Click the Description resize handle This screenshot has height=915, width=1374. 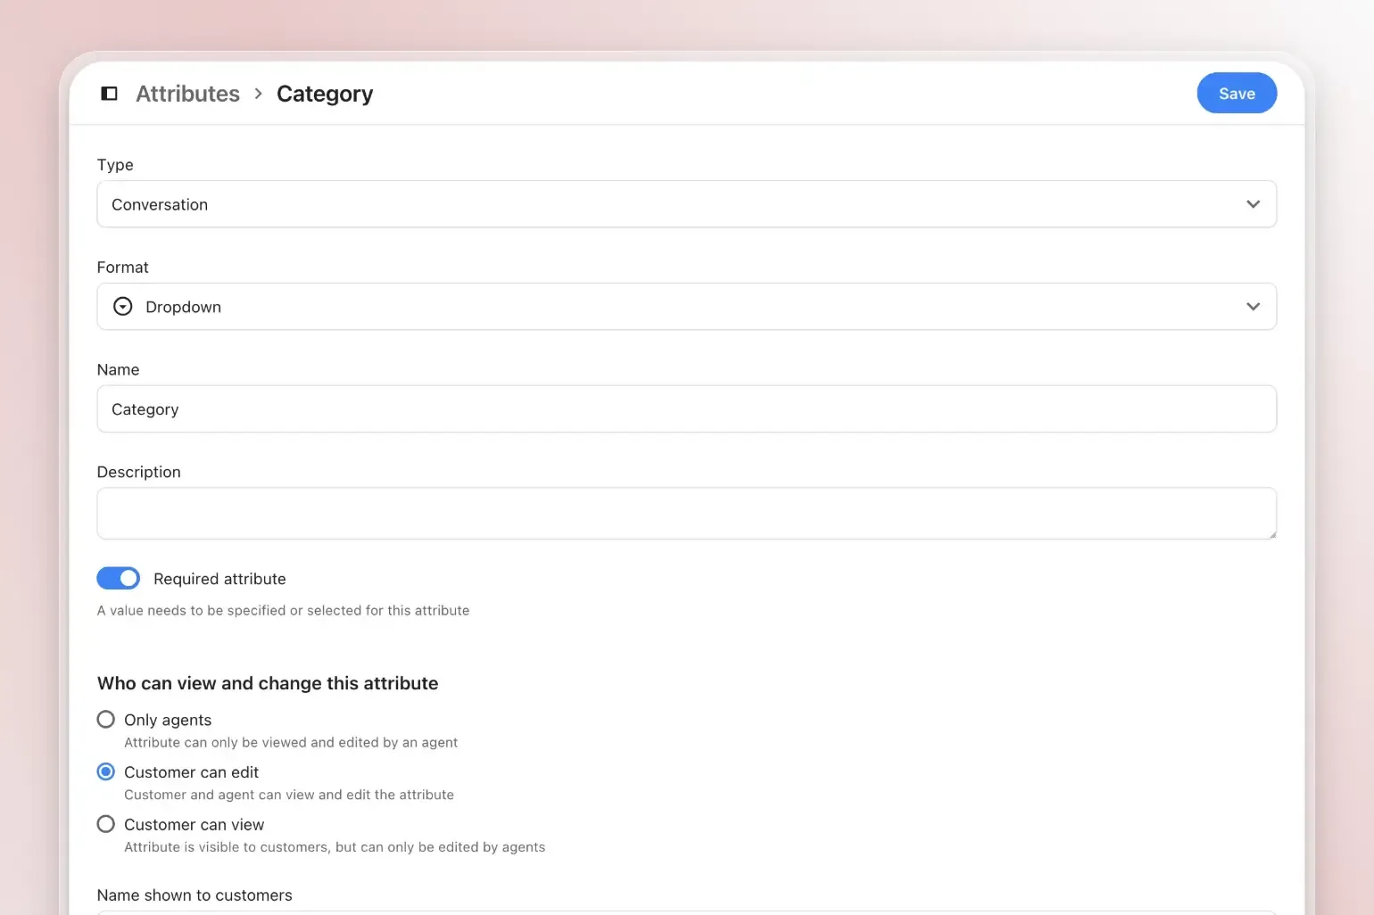(1271, 533)
